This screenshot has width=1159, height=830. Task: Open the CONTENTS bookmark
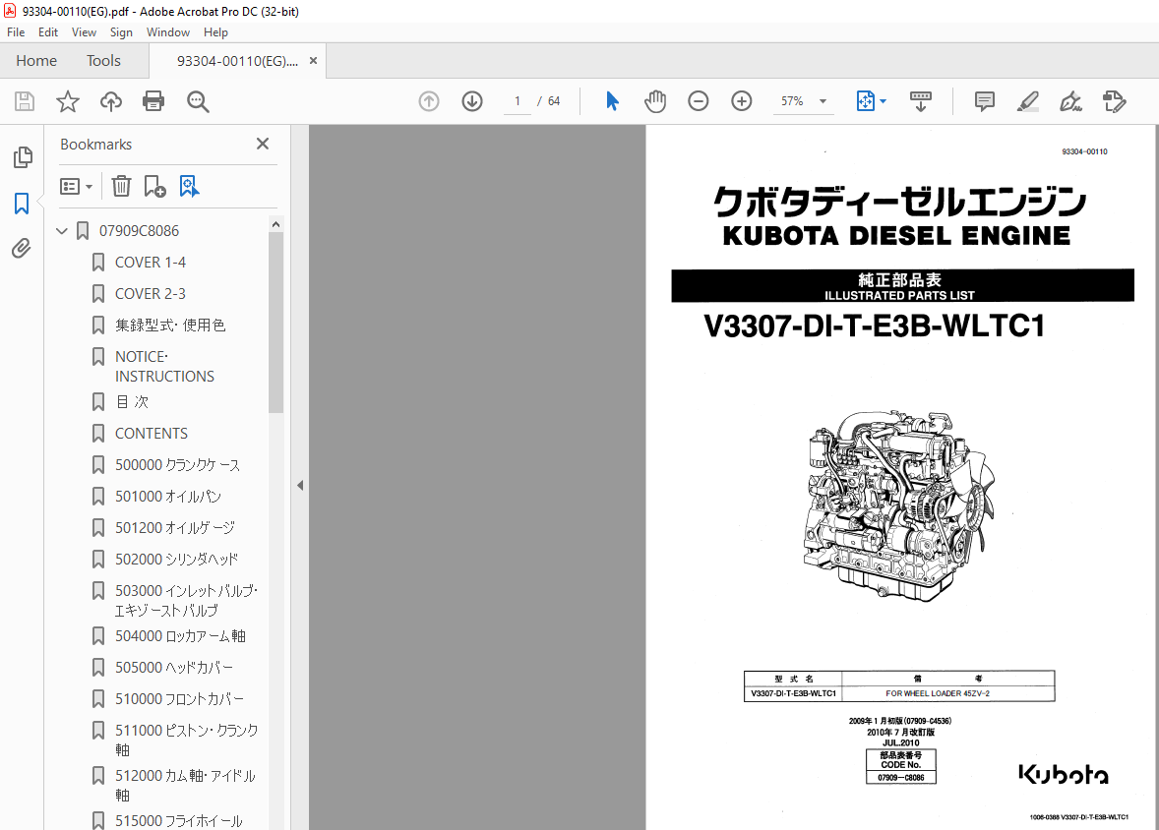tap(151, 433)
